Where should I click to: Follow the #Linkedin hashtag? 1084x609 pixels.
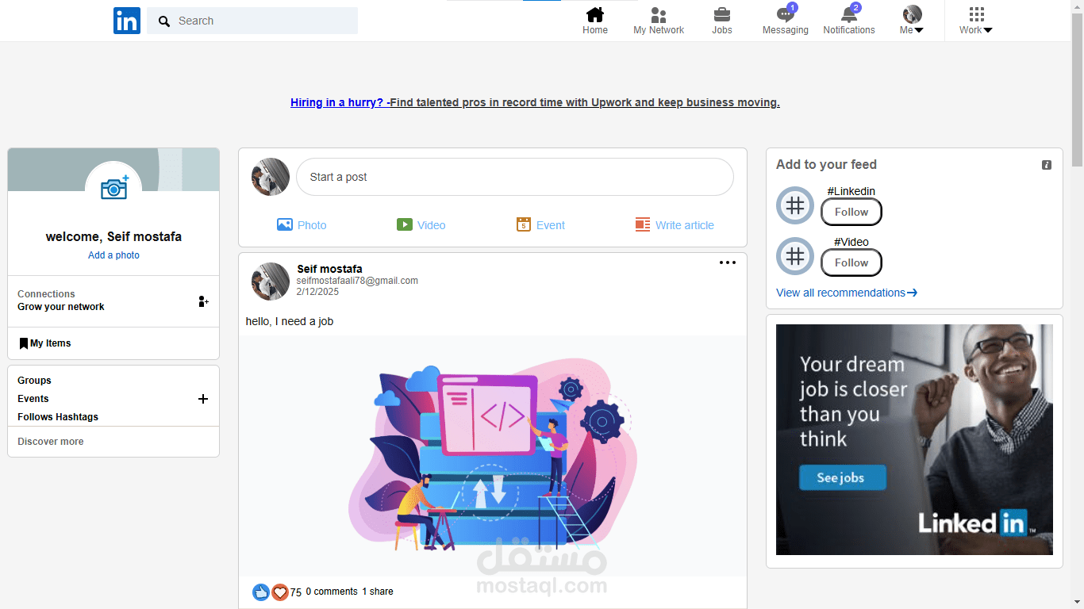tap(851, 212)
